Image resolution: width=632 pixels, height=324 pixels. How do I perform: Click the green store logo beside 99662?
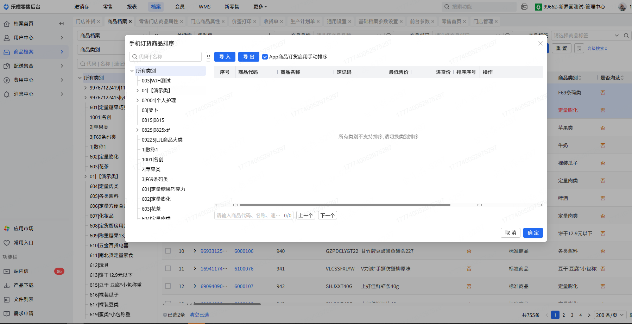(538, 7)
